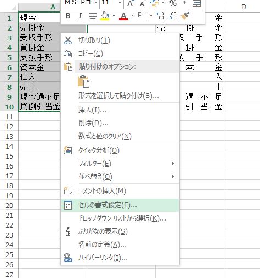Apply borders from mini toolbar

tap(142, 16)
